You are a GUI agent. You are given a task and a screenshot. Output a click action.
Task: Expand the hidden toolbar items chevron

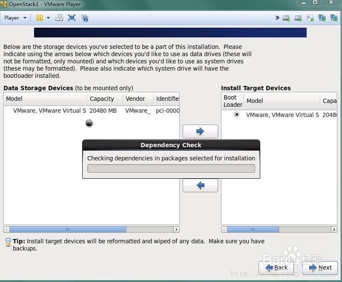pos(278,17)
